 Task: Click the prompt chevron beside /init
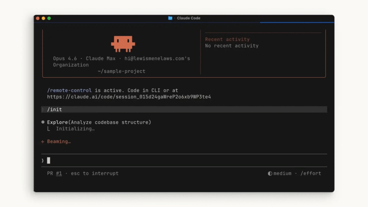(43, 110)
